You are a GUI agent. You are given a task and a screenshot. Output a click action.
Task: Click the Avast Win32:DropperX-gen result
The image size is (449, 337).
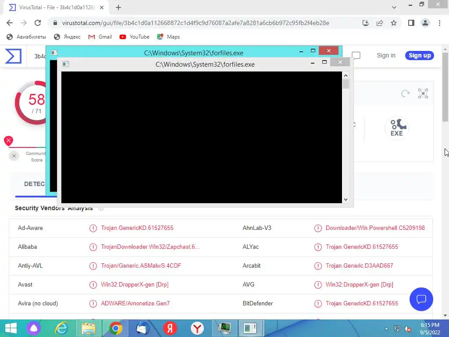[135, 284]
